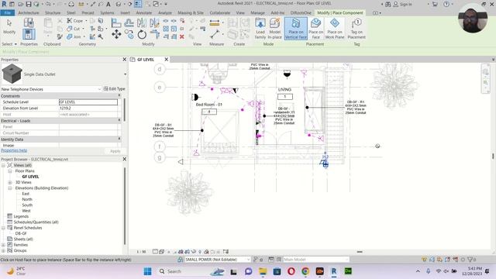This screenshot has width=496, height=279.
Task: Switch to the Architecture ribbon tab
Action: coord(29,12)
